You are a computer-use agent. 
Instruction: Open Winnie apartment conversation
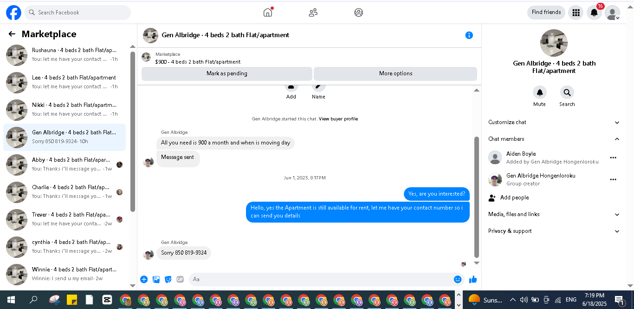(65, 274)
